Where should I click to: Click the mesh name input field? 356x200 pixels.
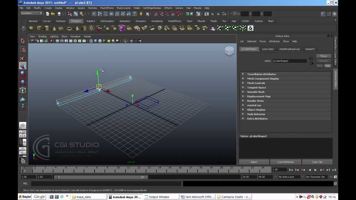point(289,61)
